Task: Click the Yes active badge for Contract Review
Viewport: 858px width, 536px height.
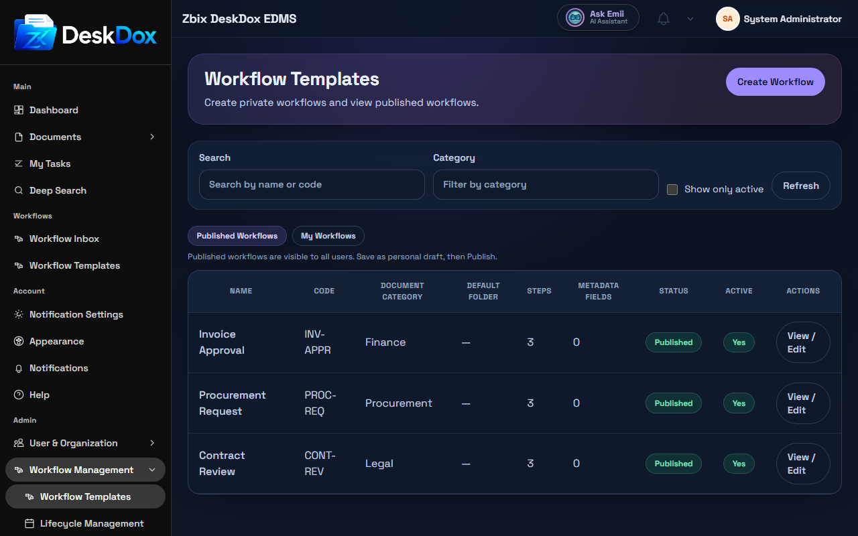Action: (x=739, y=464)
